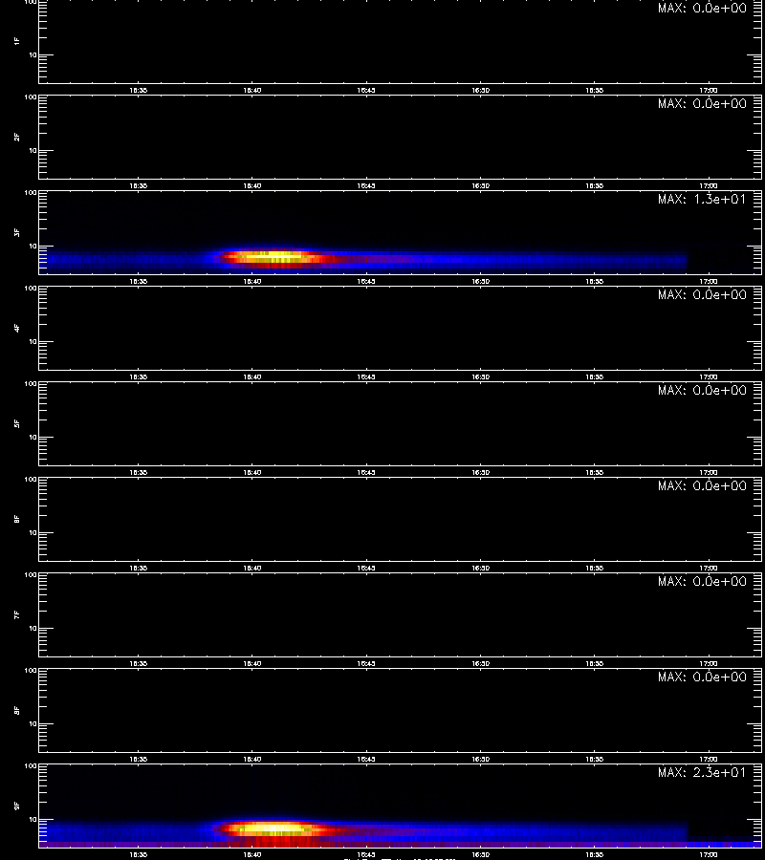This screenshot has width=765, height=860.
Task: Click the 4F panel axis label
Action: [17, 328]
